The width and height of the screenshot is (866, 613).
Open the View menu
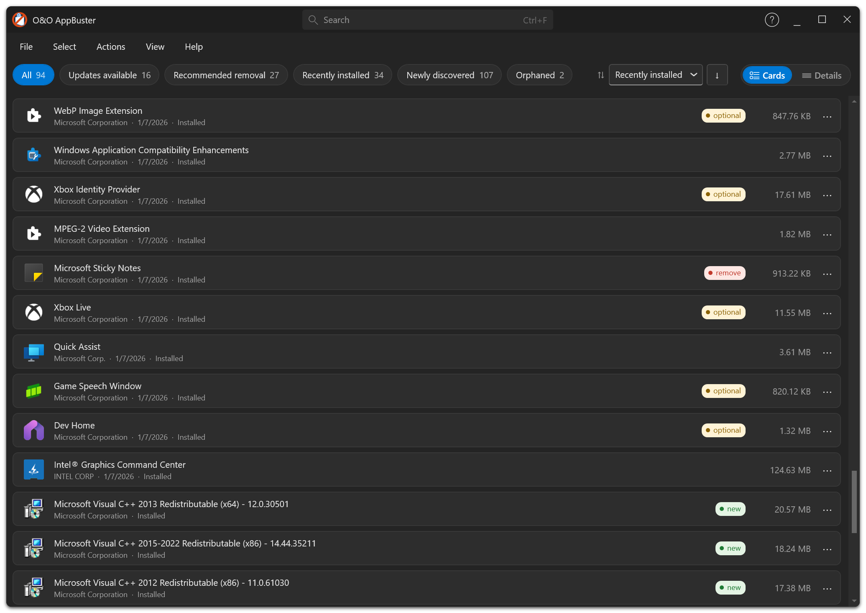coord(155,46)
